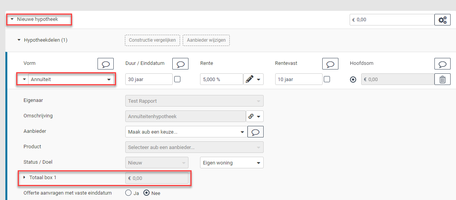
Task: Open the comment bubble beside Duur / Einddatum
Action: click(x=180, y=64)
